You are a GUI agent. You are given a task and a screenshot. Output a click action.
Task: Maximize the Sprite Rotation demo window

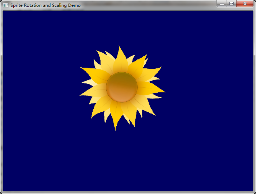tap(232, 4)
